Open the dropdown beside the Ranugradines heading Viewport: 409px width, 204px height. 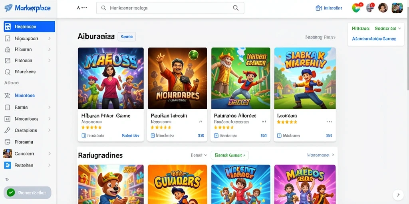(199, 155)
